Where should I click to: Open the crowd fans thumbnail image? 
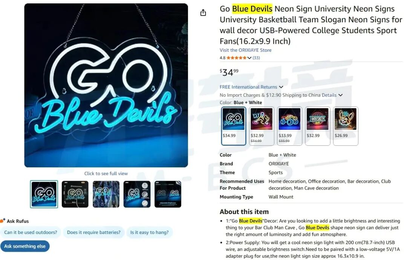pyautogui.click(x=106, y=194)
